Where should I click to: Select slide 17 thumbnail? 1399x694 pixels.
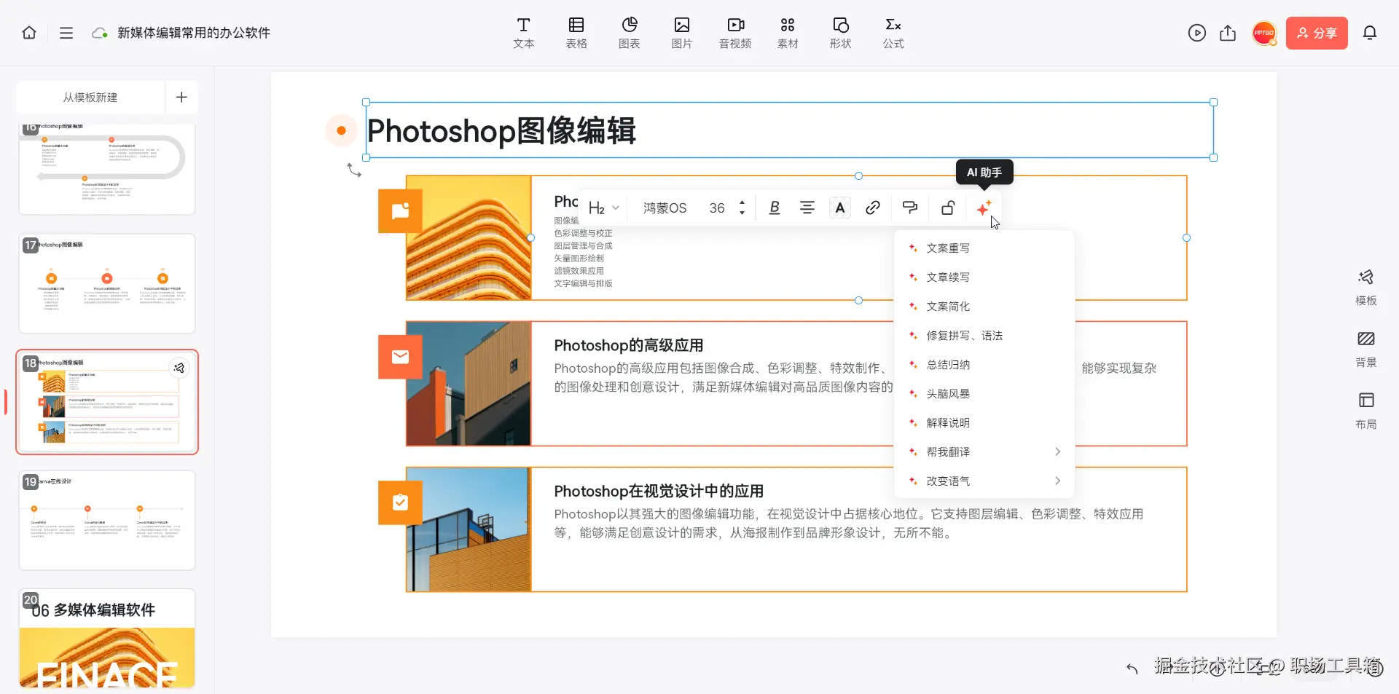[x=107, y=283]
